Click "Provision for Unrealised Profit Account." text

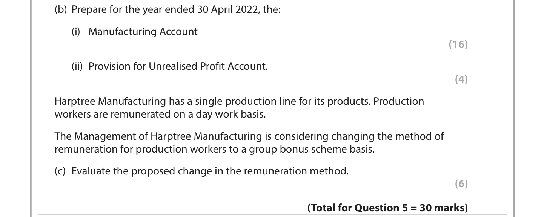[x=178, y=66]
